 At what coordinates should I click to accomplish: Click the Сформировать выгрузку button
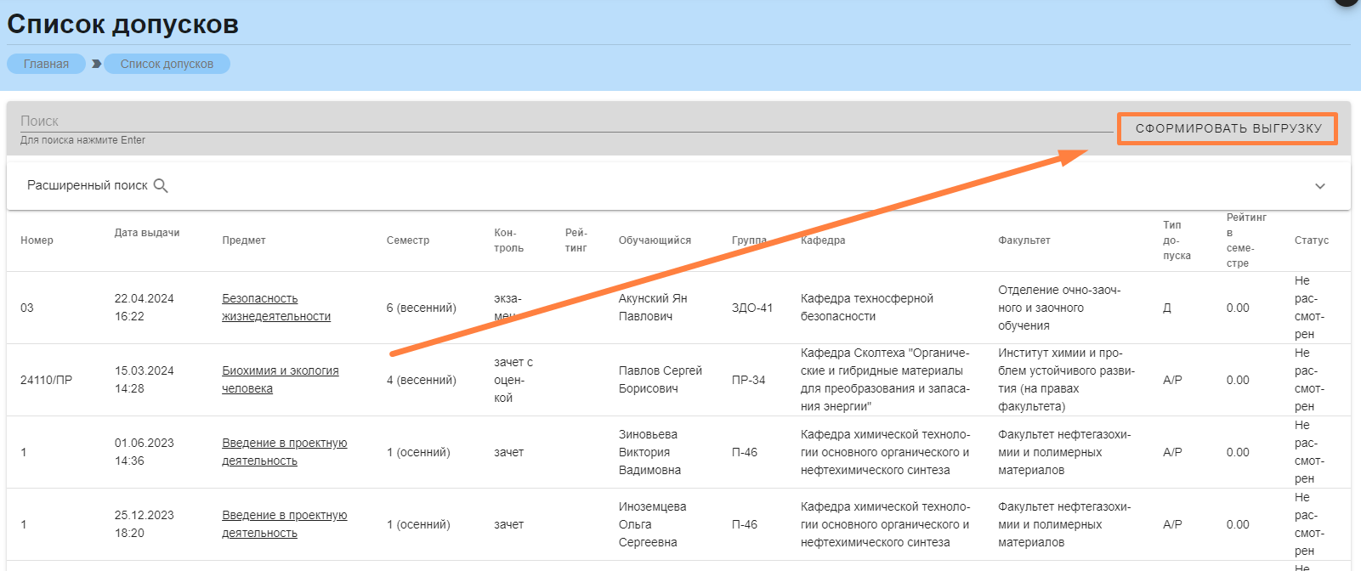1228,128
